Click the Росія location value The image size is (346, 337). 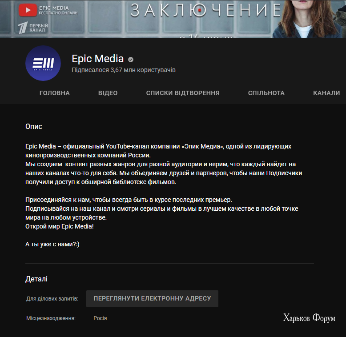coord(100,318)
